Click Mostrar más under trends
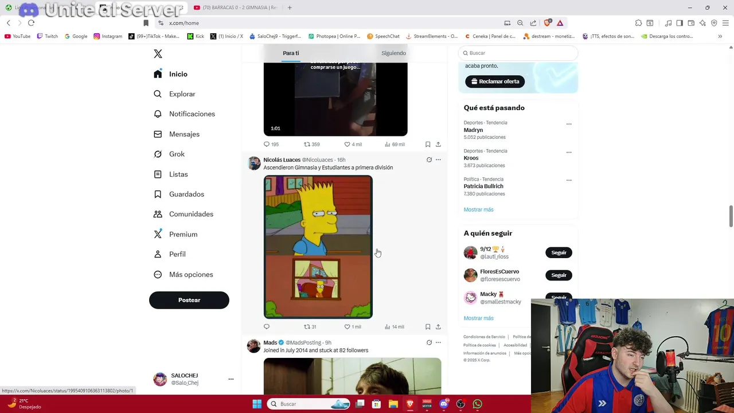Viewport: 734px width, 413px height. point(478,209)
